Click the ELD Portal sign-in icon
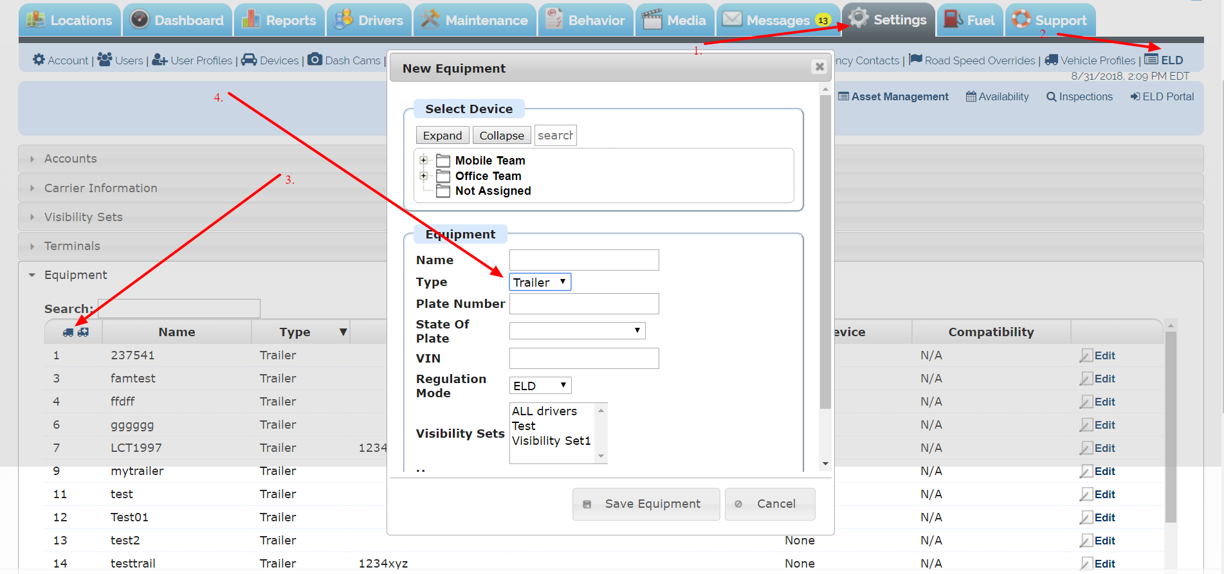The image size is (1224, 574). click(x=1135, y=96)
